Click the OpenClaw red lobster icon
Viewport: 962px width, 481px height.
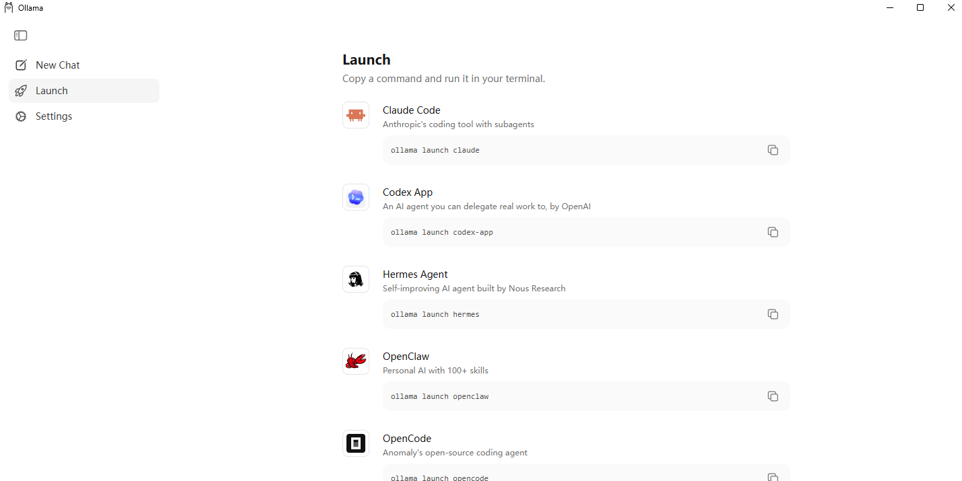(356, 361)
